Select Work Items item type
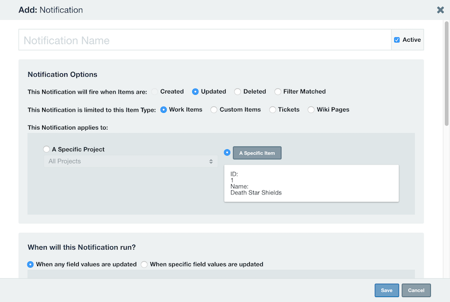This screenshot has height=302, width=450. point(163,110)
